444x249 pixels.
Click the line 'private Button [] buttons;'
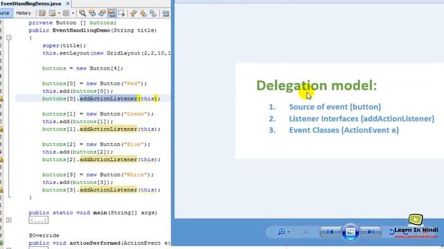click(72, 23)
